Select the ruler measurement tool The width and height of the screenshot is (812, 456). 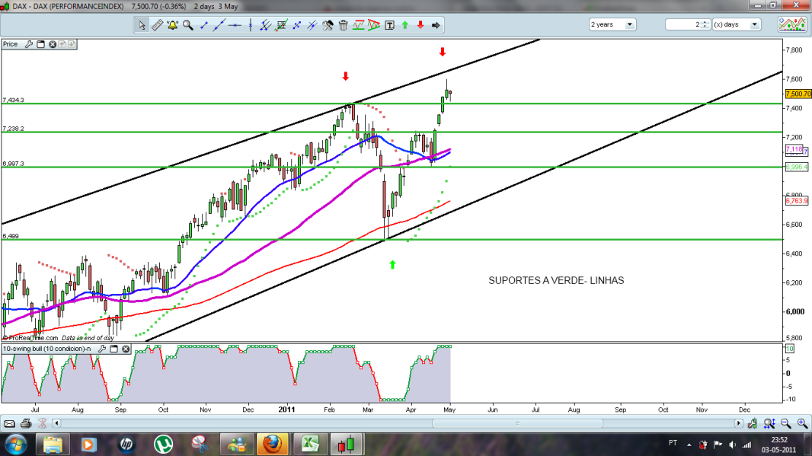(x=158, y=24)
